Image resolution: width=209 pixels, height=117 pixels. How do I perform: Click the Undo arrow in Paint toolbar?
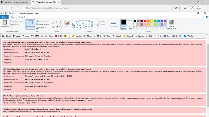pyautogui.click(x=10, y=13)
